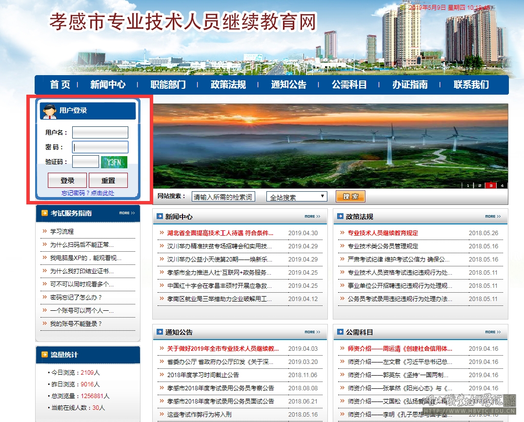Click the orange 搜索 search button
Image resolution: width=524 pixels, height=422 pixels.
click(350, 196)
